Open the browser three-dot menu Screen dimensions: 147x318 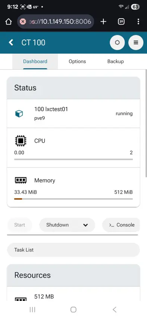coord(138,22)
